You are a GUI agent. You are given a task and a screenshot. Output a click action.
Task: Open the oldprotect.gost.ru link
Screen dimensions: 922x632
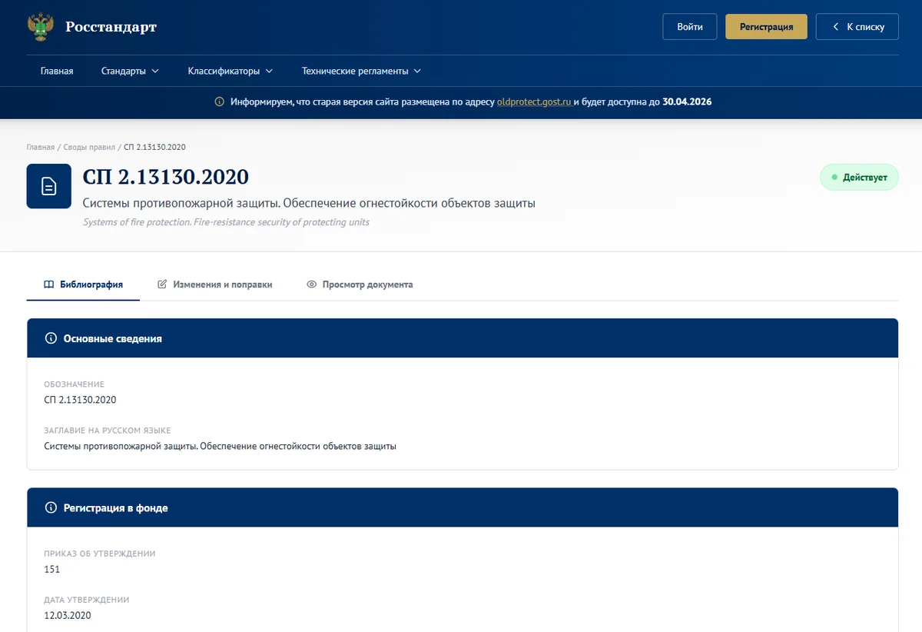(534, 101)
